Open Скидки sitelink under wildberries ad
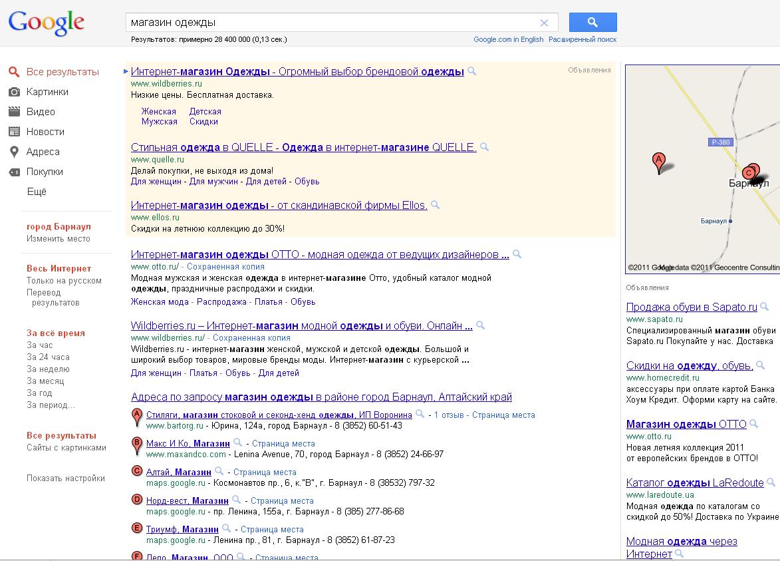This screenshot has height=561, width=780. (203, 122)
